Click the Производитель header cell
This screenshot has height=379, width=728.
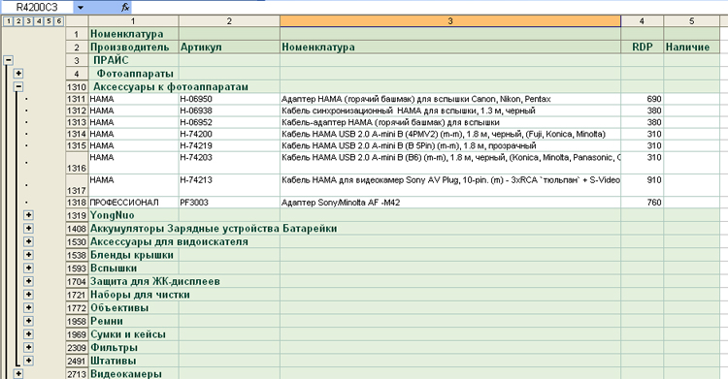134,47
